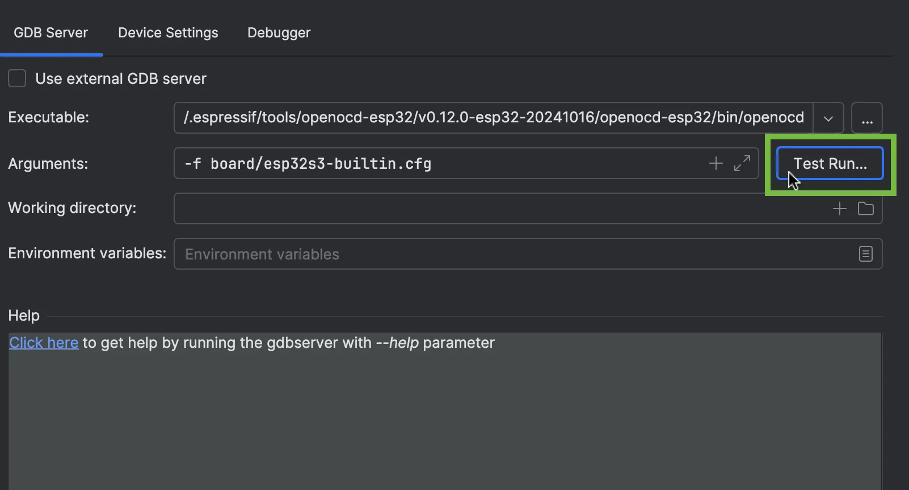
Task: Click the 'Environment variables:' field label
Action: [x=87, y=253]
